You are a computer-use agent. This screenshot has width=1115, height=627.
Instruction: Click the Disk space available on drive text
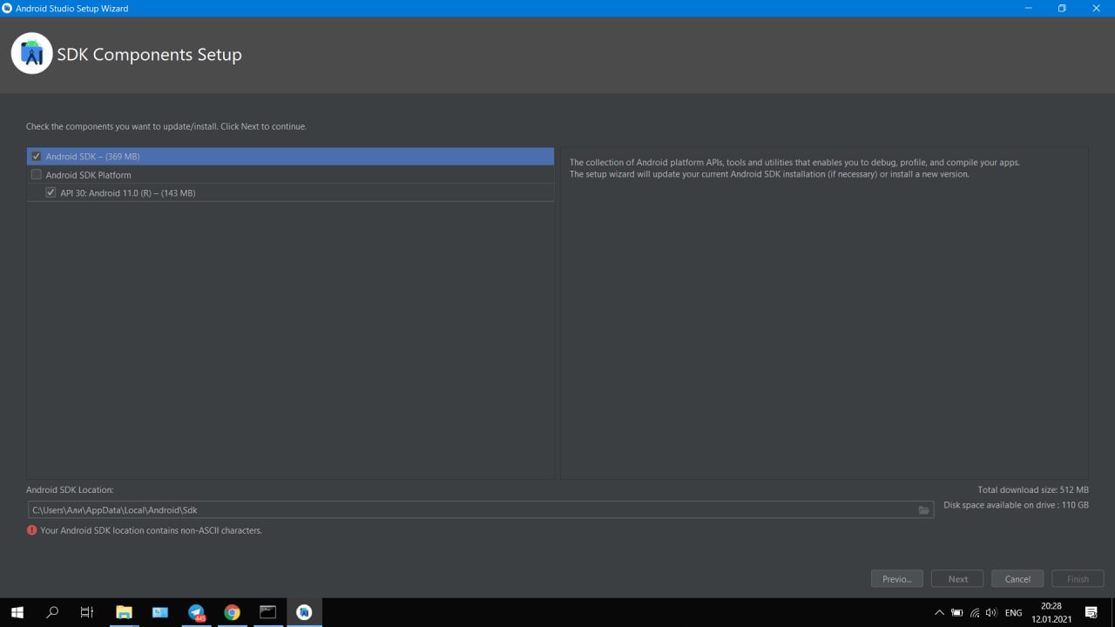(1016, 505)
